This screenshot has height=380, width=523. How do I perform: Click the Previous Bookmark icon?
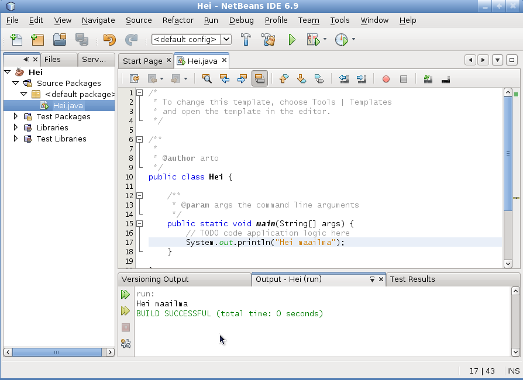(x=284, y=79)
